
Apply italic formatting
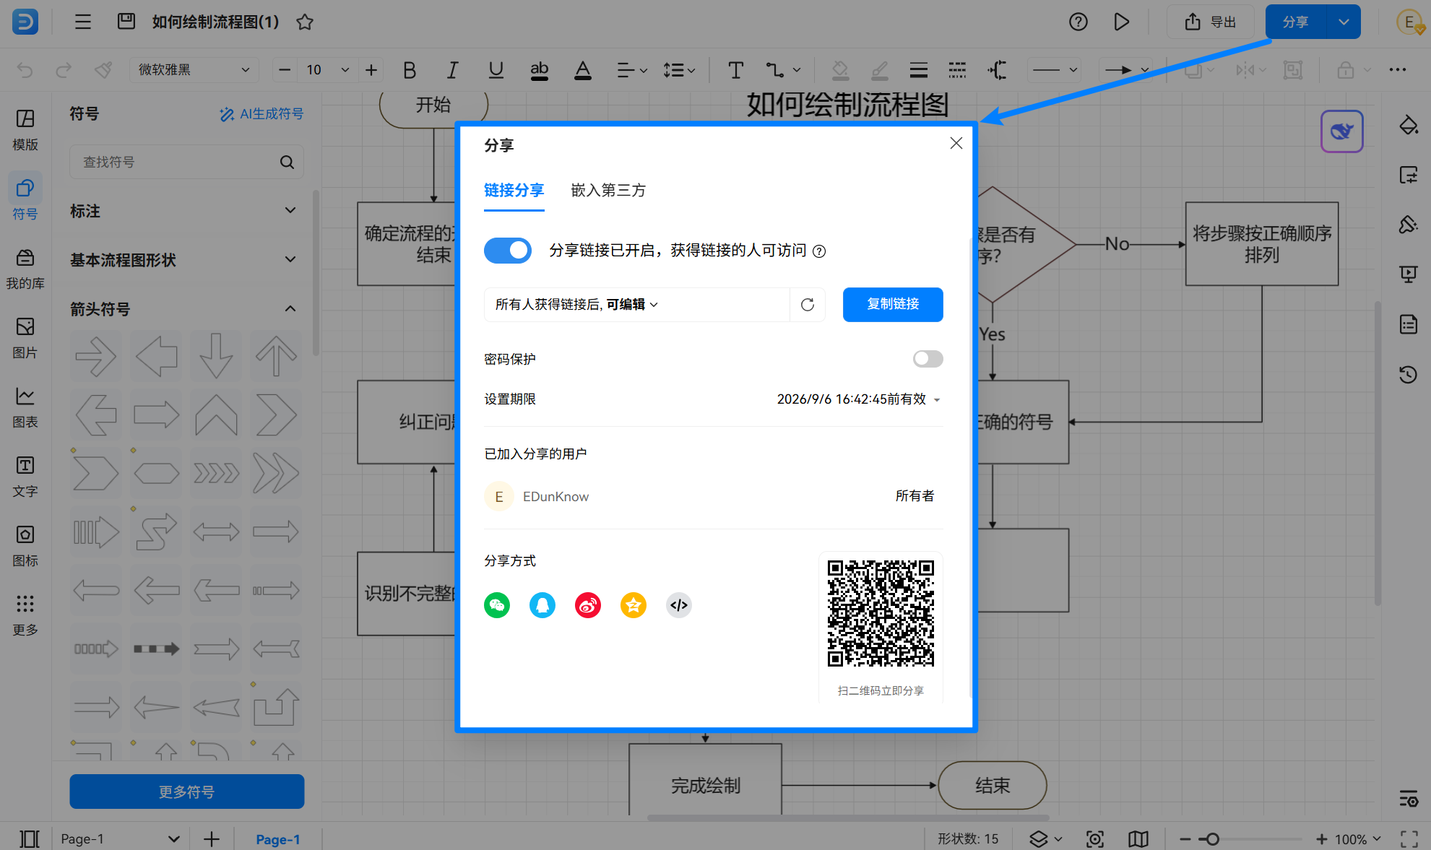[452, 70]
